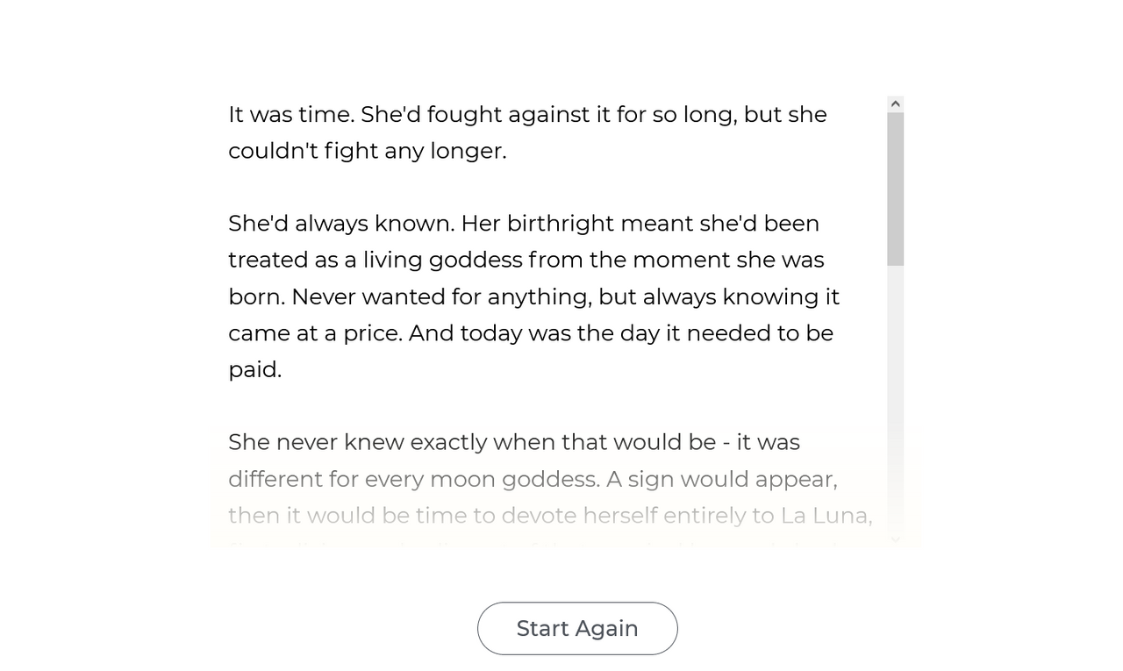The height and width of the screenshot is (671, 1123).
Task: Click the scrollbar up arrow
Action: pyautogui.click(x=895, y=104)
